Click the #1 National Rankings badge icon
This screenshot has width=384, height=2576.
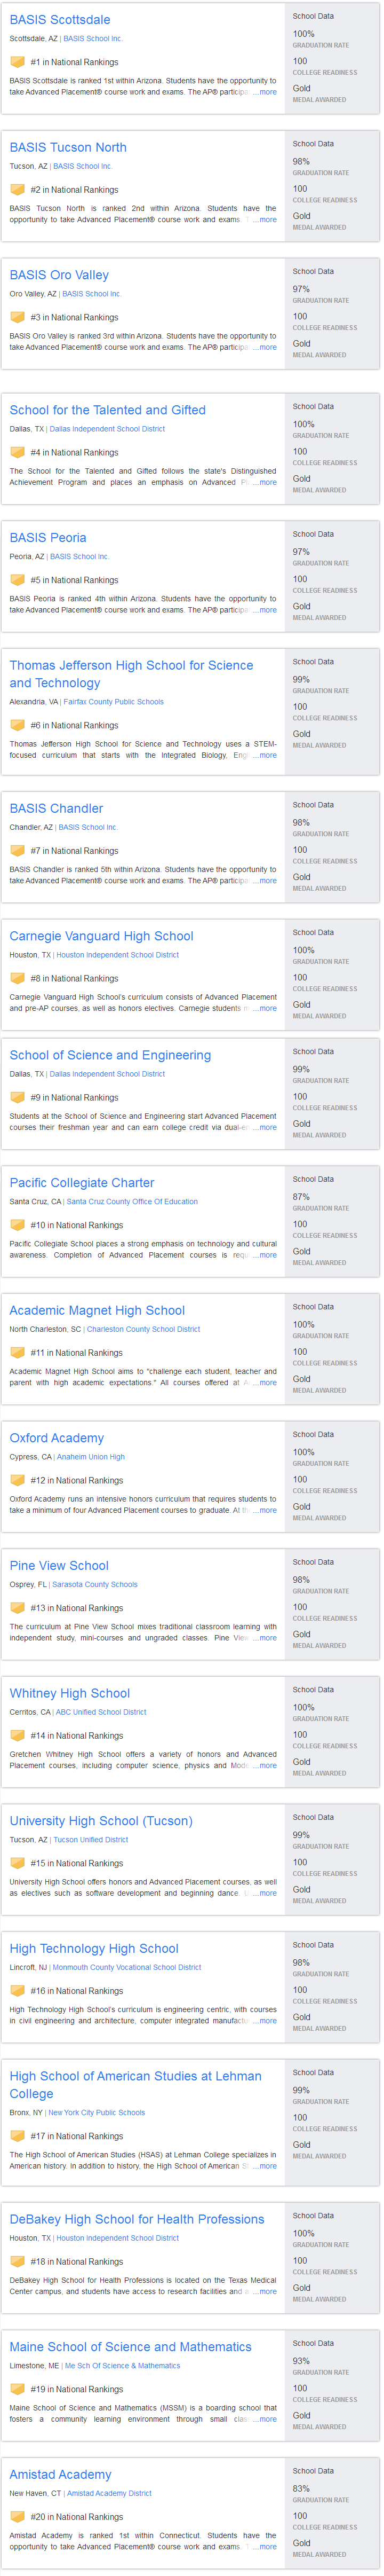[x=17, y=62]
